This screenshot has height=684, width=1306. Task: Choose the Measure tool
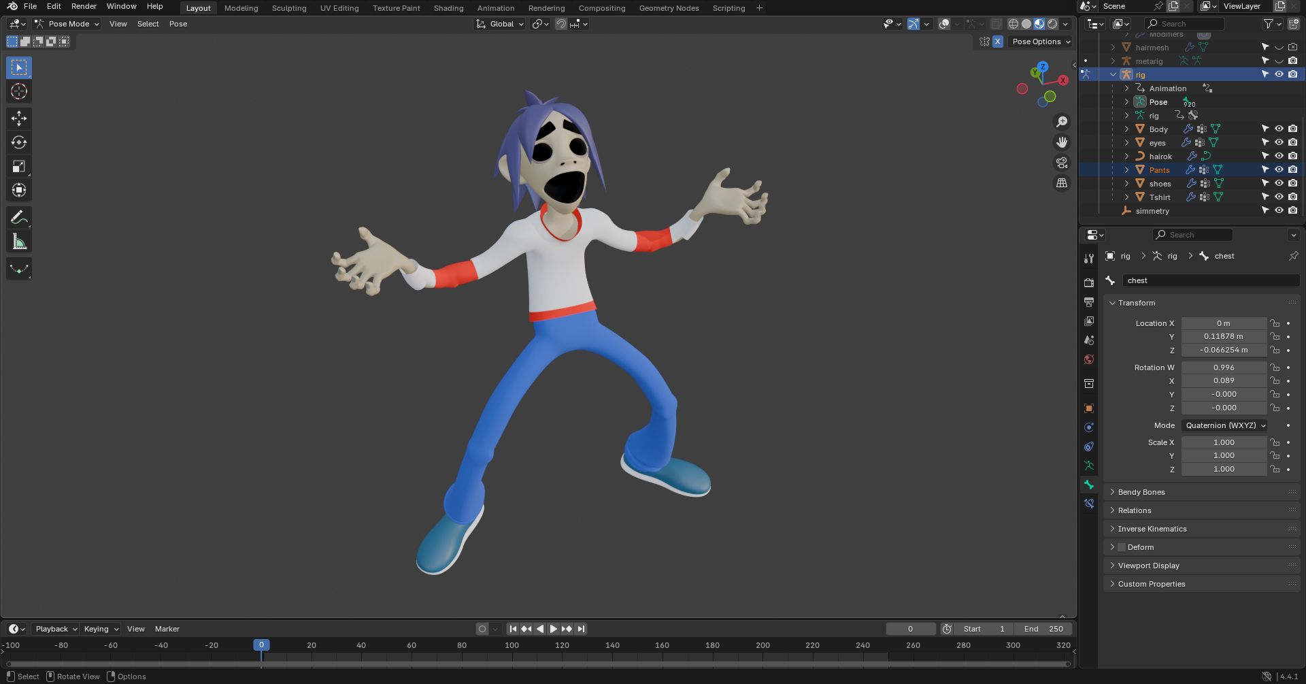[19, 242]
